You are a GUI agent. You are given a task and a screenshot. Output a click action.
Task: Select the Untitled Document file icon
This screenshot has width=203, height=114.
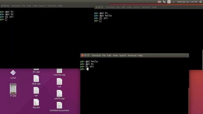tap(59, 105)
